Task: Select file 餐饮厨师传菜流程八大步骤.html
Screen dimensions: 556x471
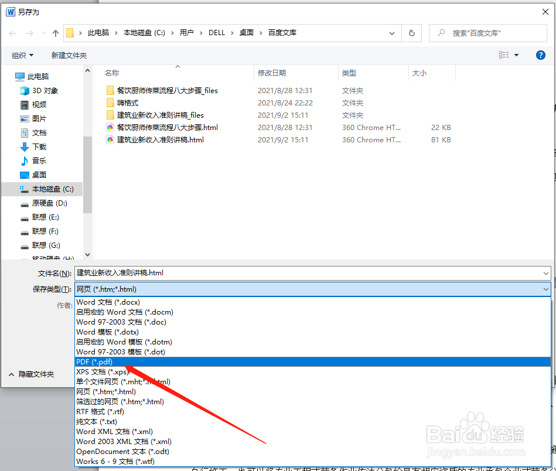Action: pyautogui.click(x=162, y=127)
